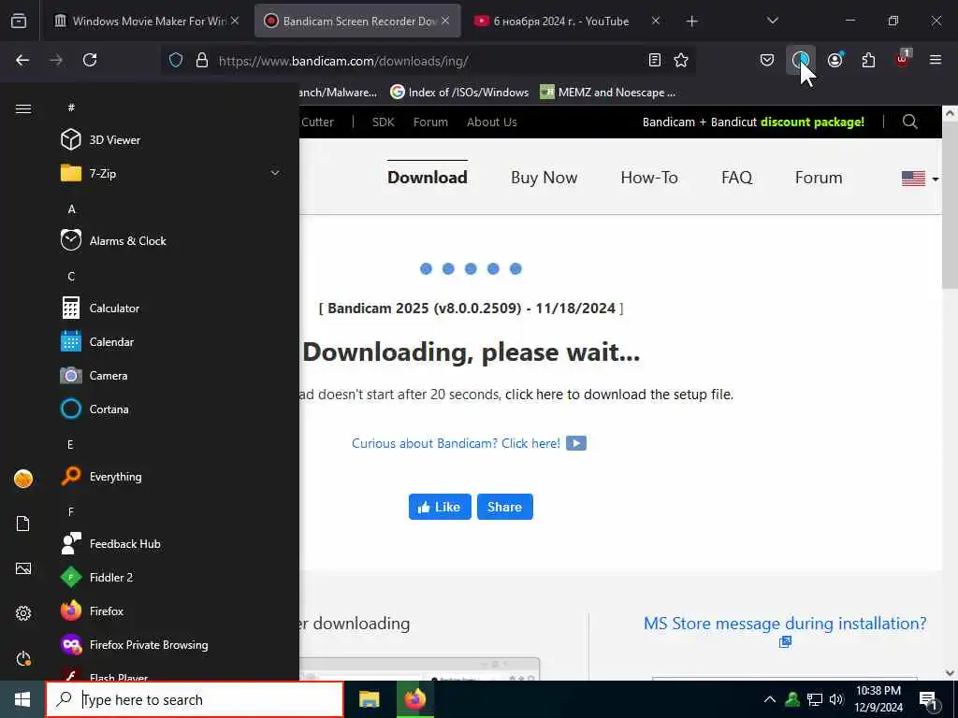Screen dimensions: 958x718
Task: Click the bandicam.com address bar
Action: pyautogui.click(x=428, y=61)
